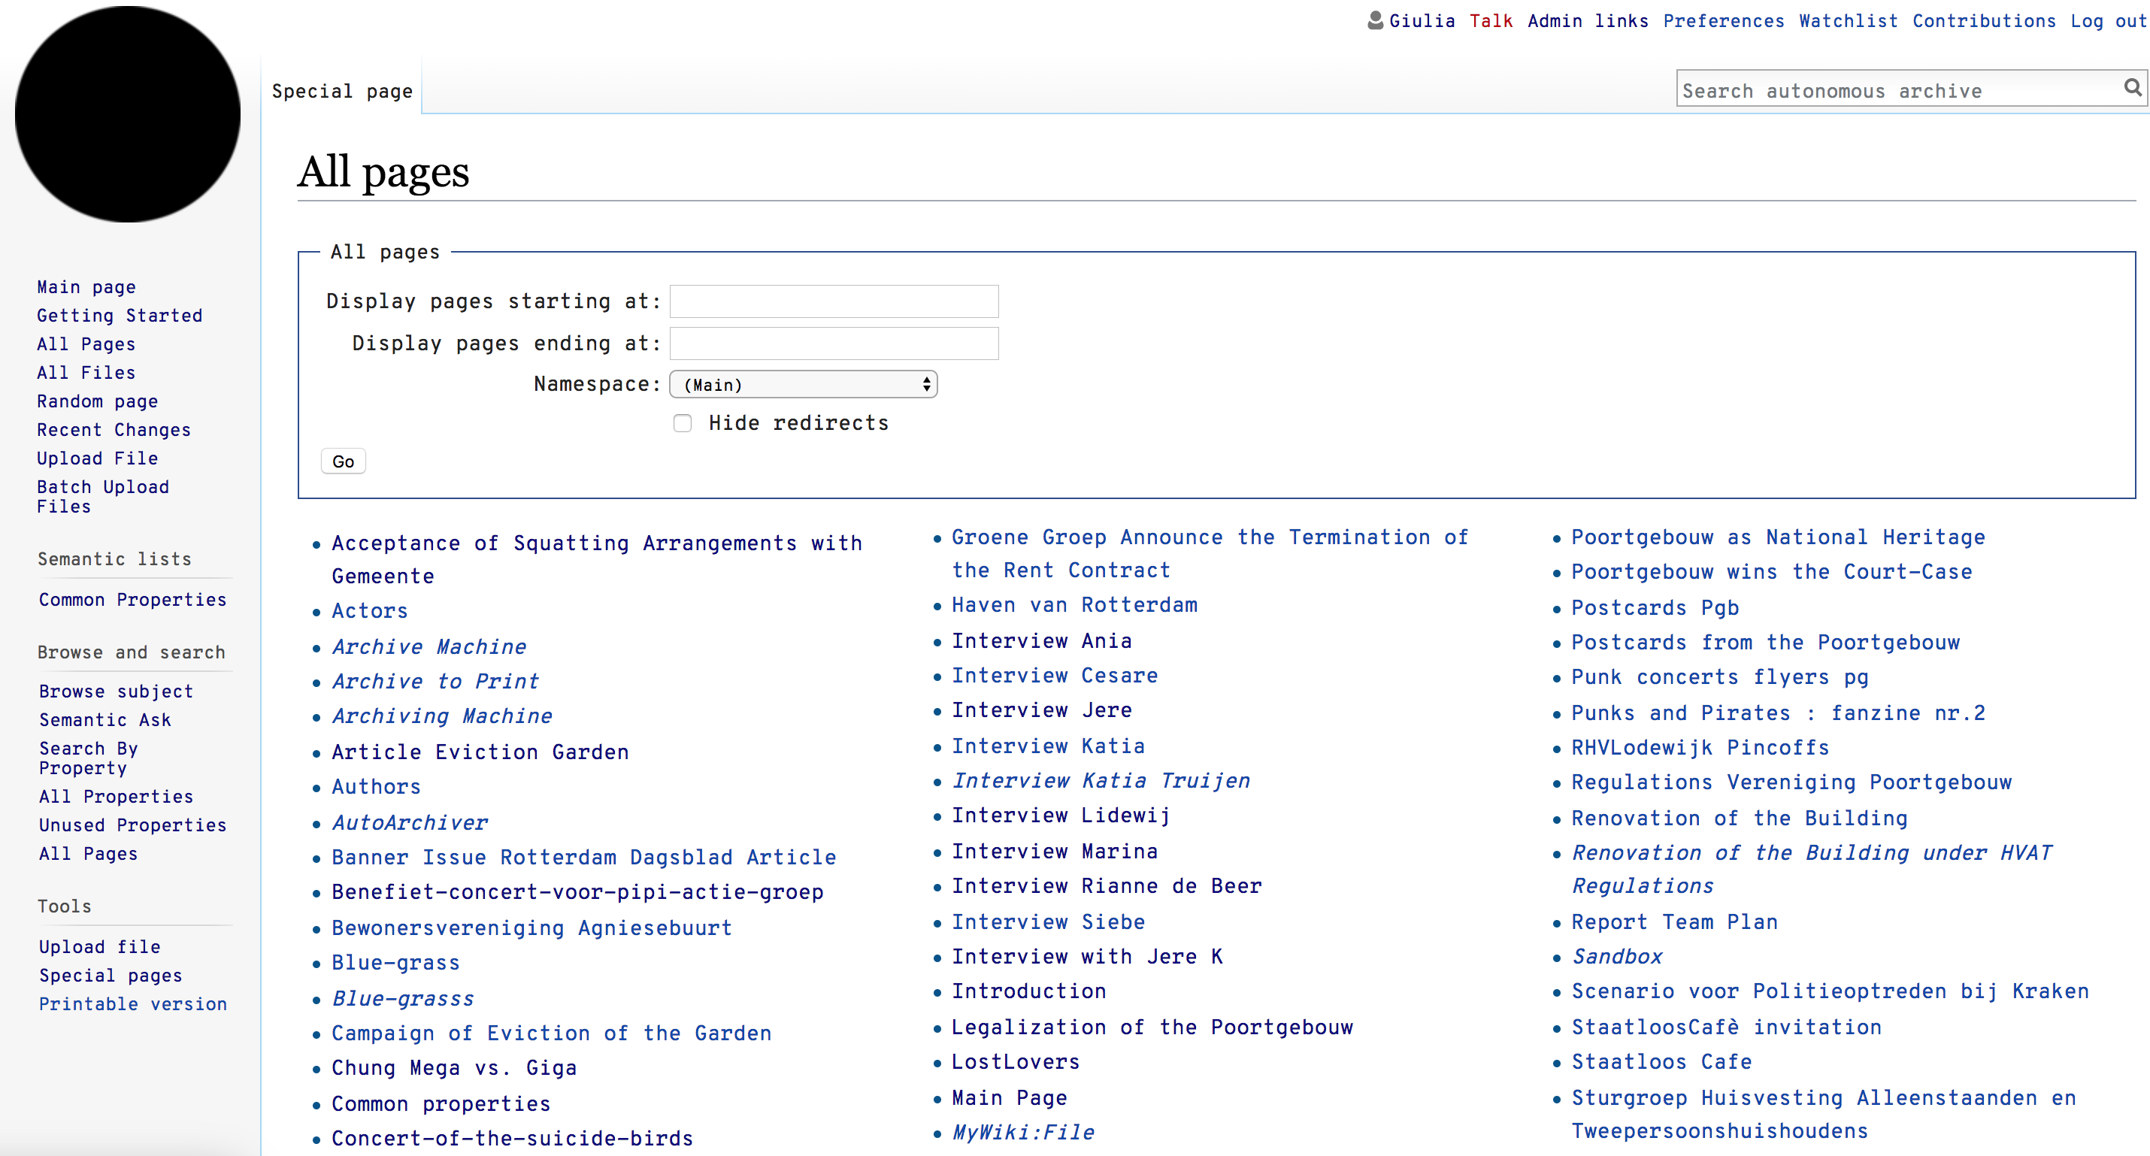Toggle the Hide redirects checkbox
Image resolution: width=2150 pixels, height=1156 pixels.
tap(683, 423)
